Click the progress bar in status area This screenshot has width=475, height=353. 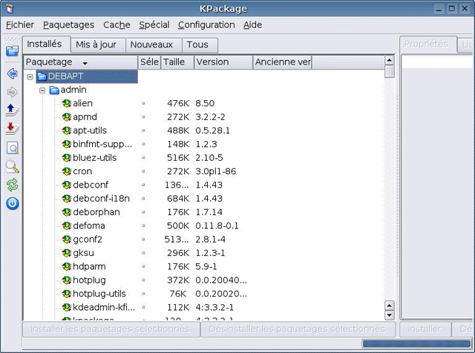416,343
